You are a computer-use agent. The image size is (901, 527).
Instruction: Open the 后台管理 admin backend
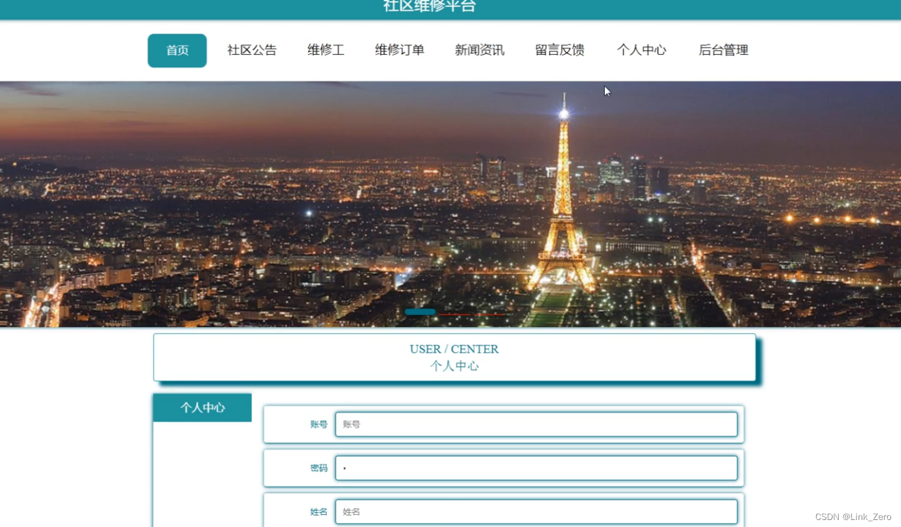pos(723,50)
